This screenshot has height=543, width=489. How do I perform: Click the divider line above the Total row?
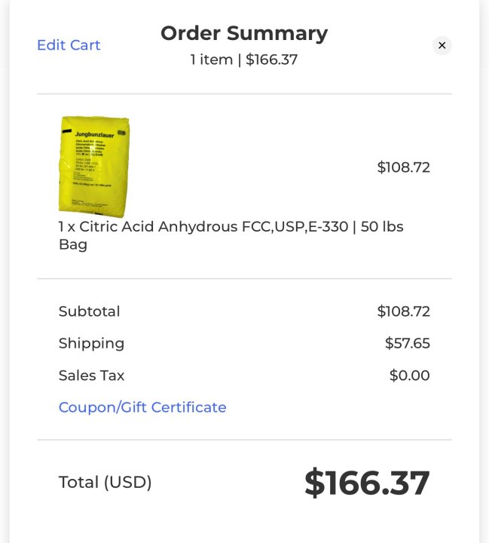(x=244, y=440)
